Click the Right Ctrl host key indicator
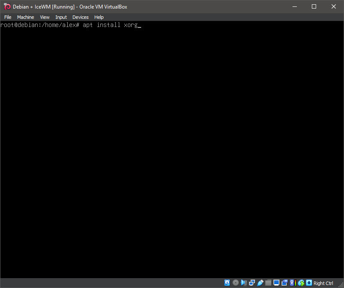The image size is (344, 288). pos(323,283)
